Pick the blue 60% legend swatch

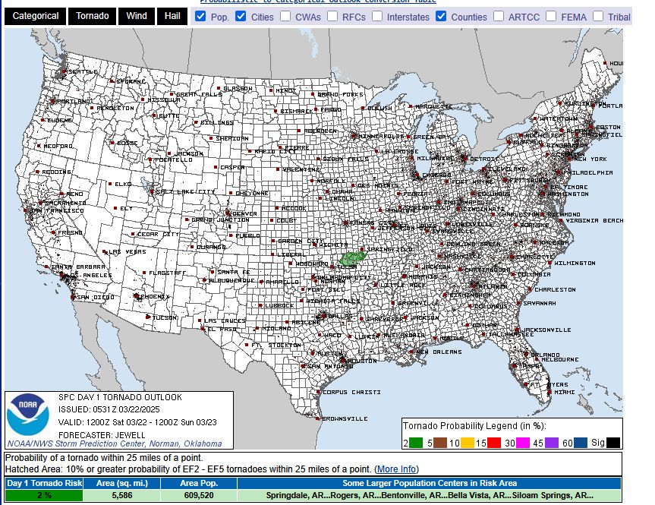[x=581, y=443]
